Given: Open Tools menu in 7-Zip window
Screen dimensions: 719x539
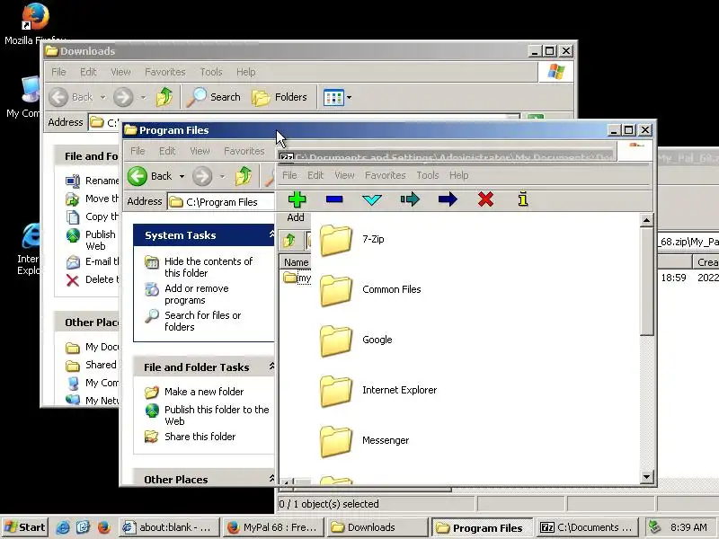Looking at the screenshot, I should pos(428,175).
